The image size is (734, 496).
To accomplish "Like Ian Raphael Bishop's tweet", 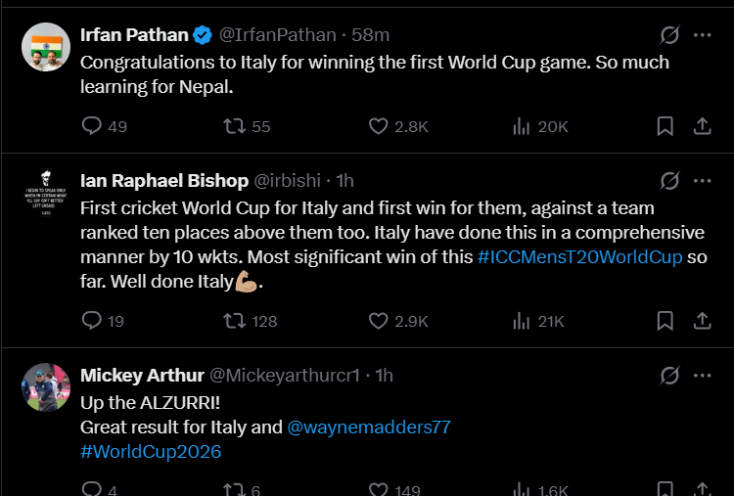I will click(x=380, y=320).
